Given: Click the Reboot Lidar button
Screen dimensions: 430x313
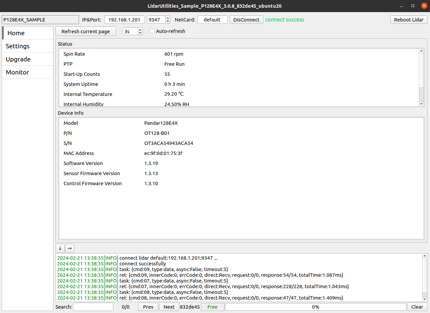Looking at the screenshot, I should click(409, 19).
